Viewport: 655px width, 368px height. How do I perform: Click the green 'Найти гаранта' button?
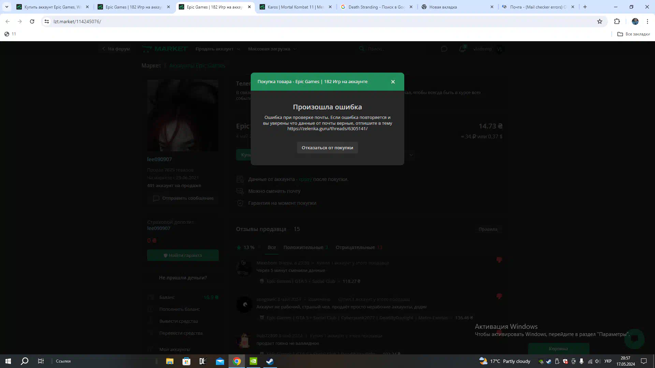tap(183, 255)
